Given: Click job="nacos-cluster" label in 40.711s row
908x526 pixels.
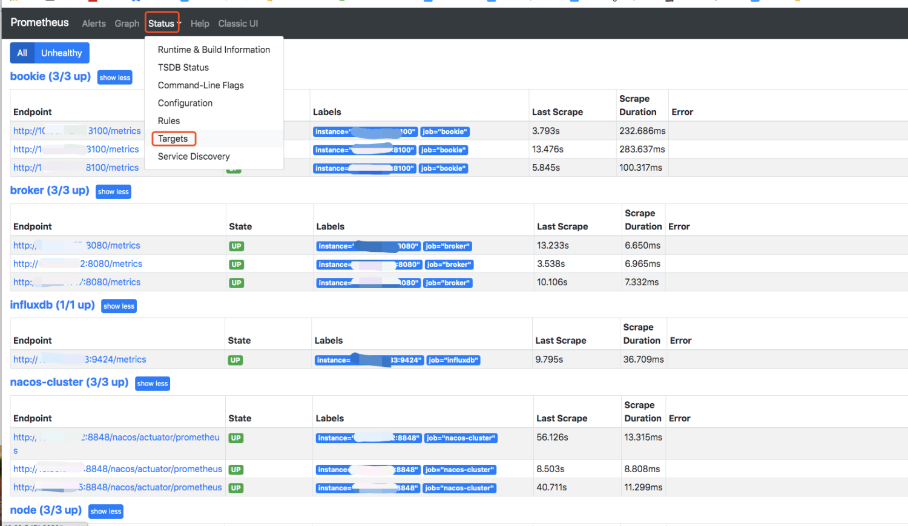Looking at the screenshot, I should point(459,488).
